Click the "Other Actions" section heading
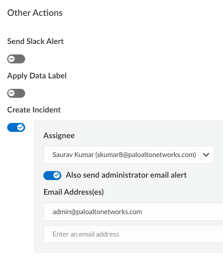 click(x=35, y=13)
